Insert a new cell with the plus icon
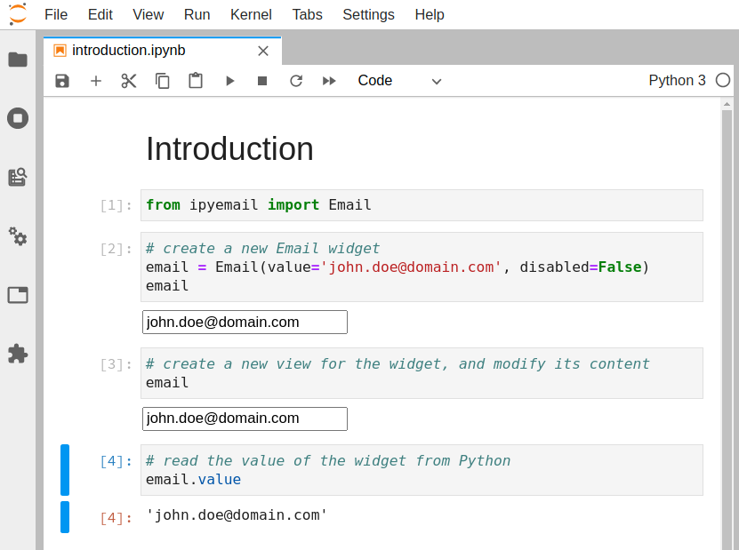The width and height of the screenshot is (739, 550). (x=96, y=81)
